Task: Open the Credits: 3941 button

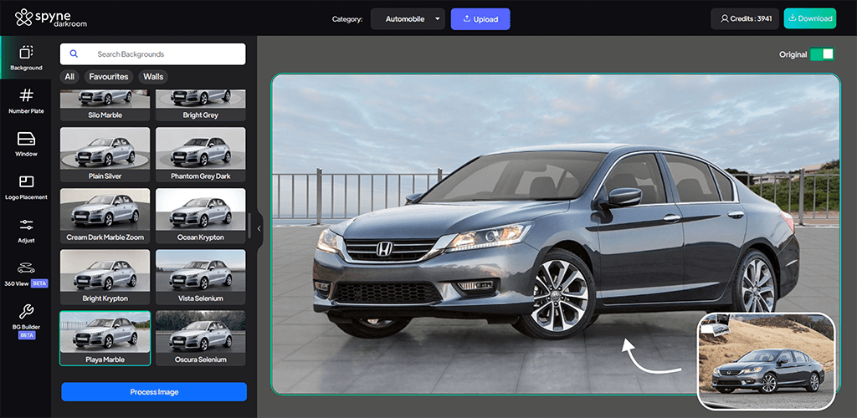Action: click(x=745, y=18)
